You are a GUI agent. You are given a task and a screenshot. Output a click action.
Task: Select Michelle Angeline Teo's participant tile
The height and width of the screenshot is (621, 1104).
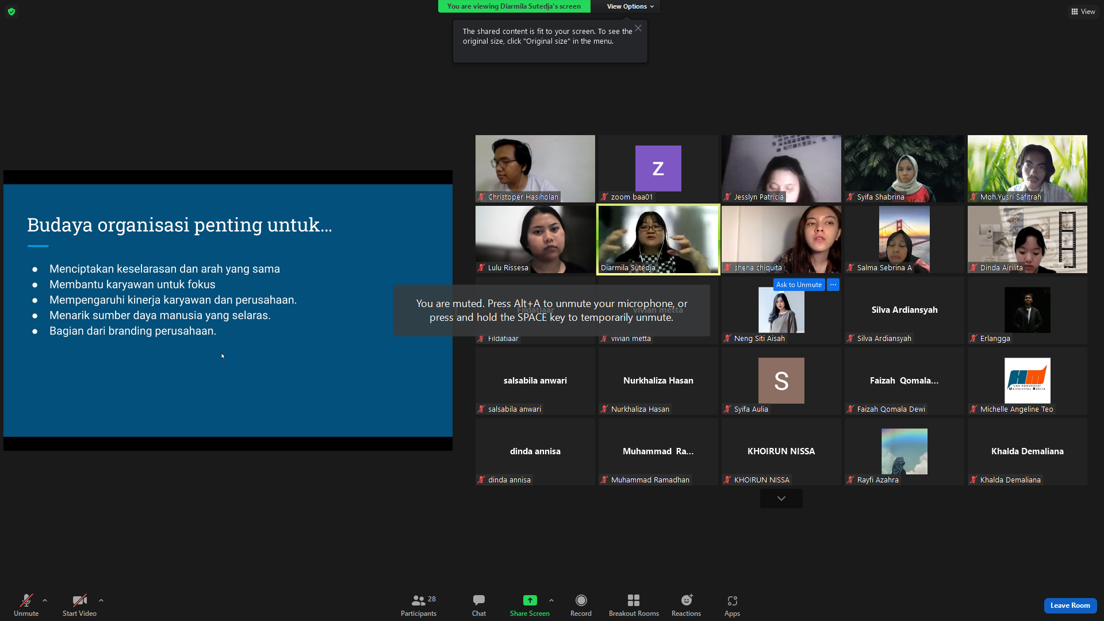click(x=1027, y=381)
